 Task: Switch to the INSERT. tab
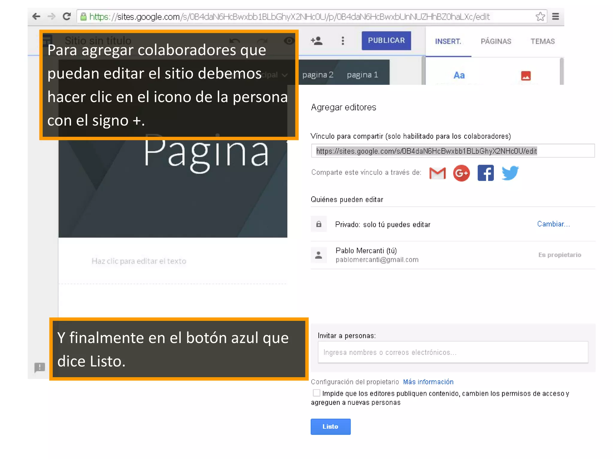pyautogui.click(x=448, y=41)
